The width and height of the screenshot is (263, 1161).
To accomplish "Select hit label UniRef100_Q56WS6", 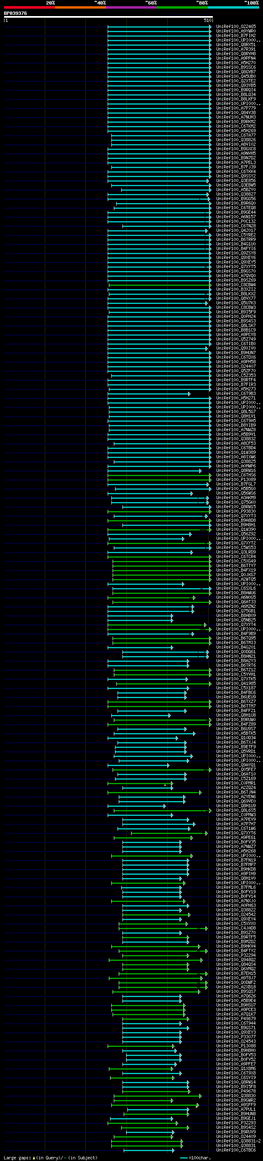I will click(x=236, y=493).
